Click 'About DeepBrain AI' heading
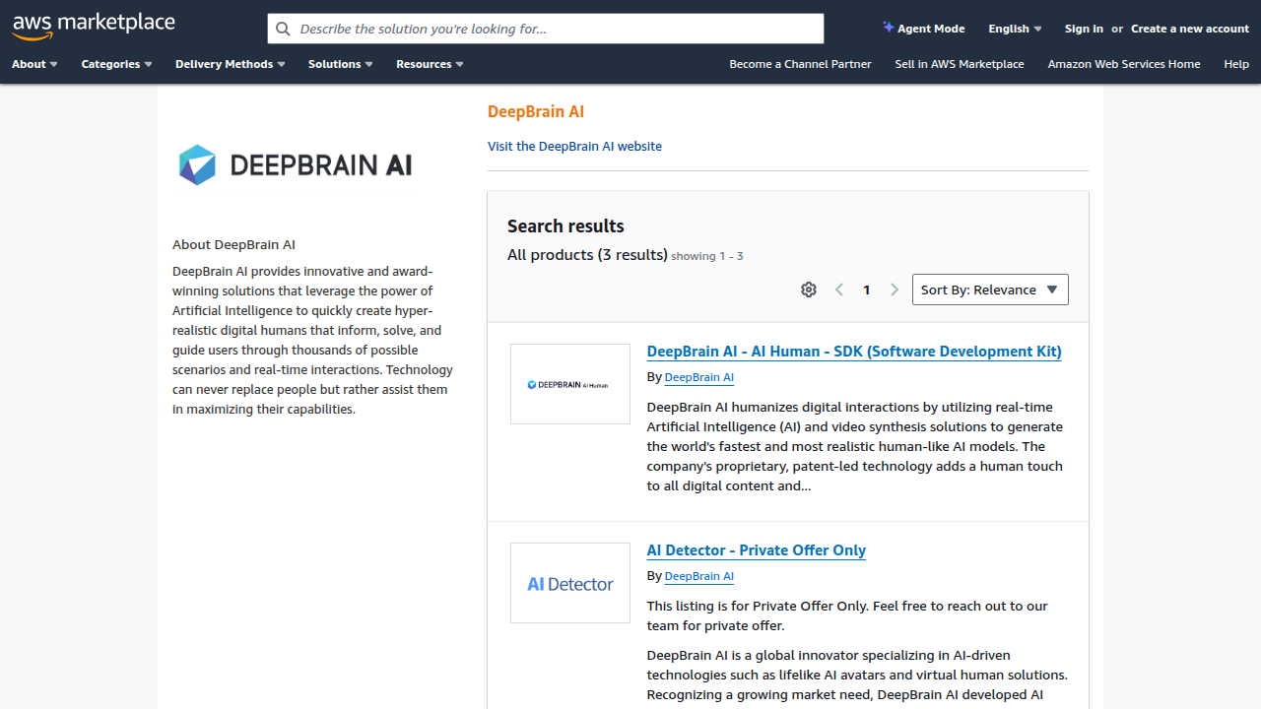1261x709 pixels. click(x=233, y=244)
